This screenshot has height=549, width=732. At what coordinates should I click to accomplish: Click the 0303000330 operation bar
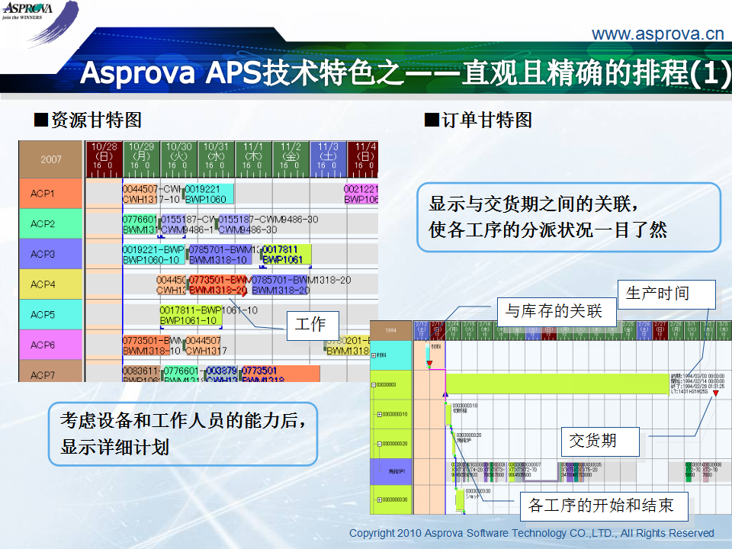[x=461, y=500]
